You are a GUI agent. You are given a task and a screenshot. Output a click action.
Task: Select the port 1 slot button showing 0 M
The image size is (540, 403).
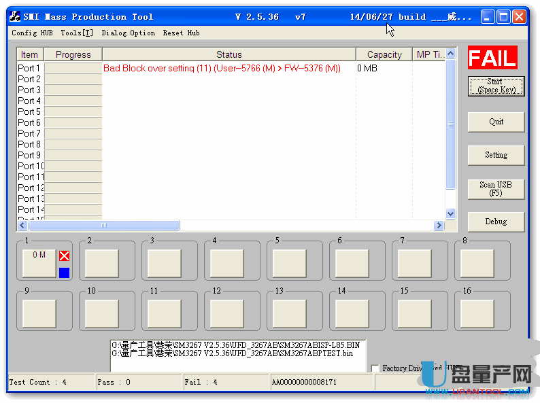[39, 262]
